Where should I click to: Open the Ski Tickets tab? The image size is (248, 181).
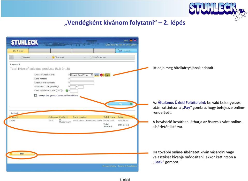point(18,51)
